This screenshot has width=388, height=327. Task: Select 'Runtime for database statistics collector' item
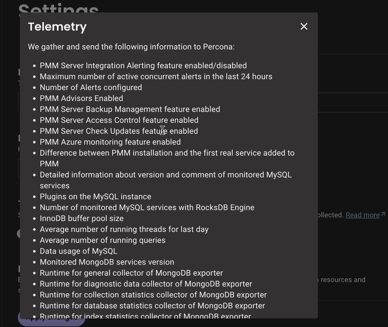(153, 306)
